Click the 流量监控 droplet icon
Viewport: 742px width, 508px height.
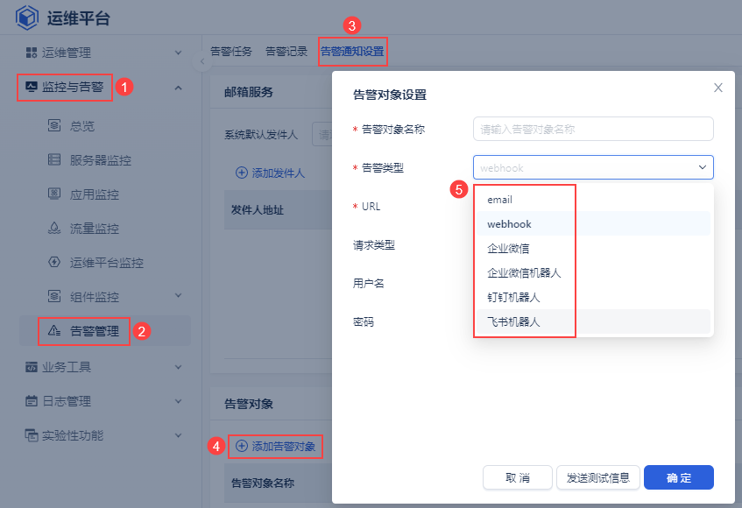(x=54, y=228)
